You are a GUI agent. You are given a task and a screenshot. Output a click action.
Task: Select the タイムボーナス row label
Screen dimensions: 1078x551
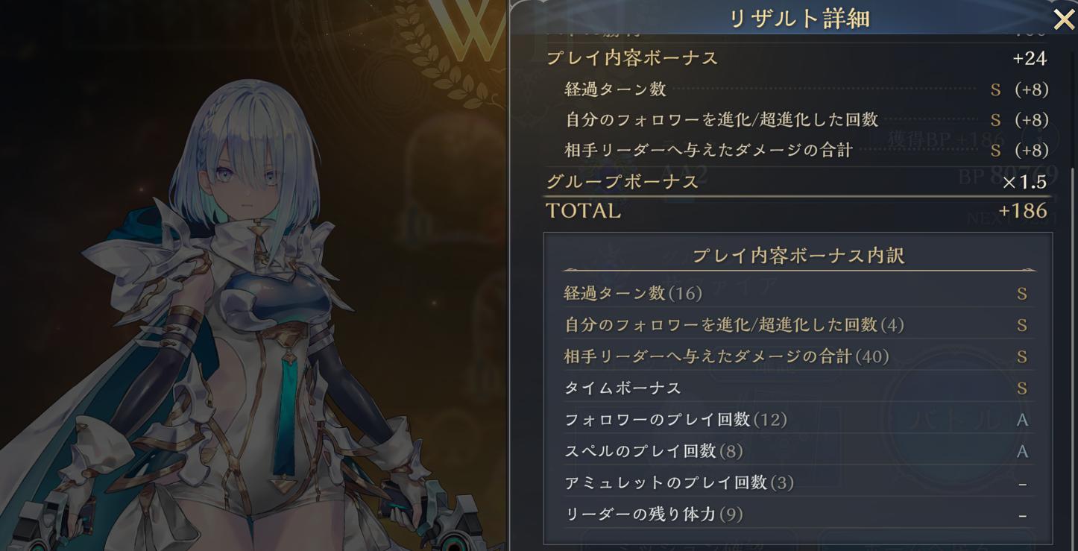[x=622, y=388]
